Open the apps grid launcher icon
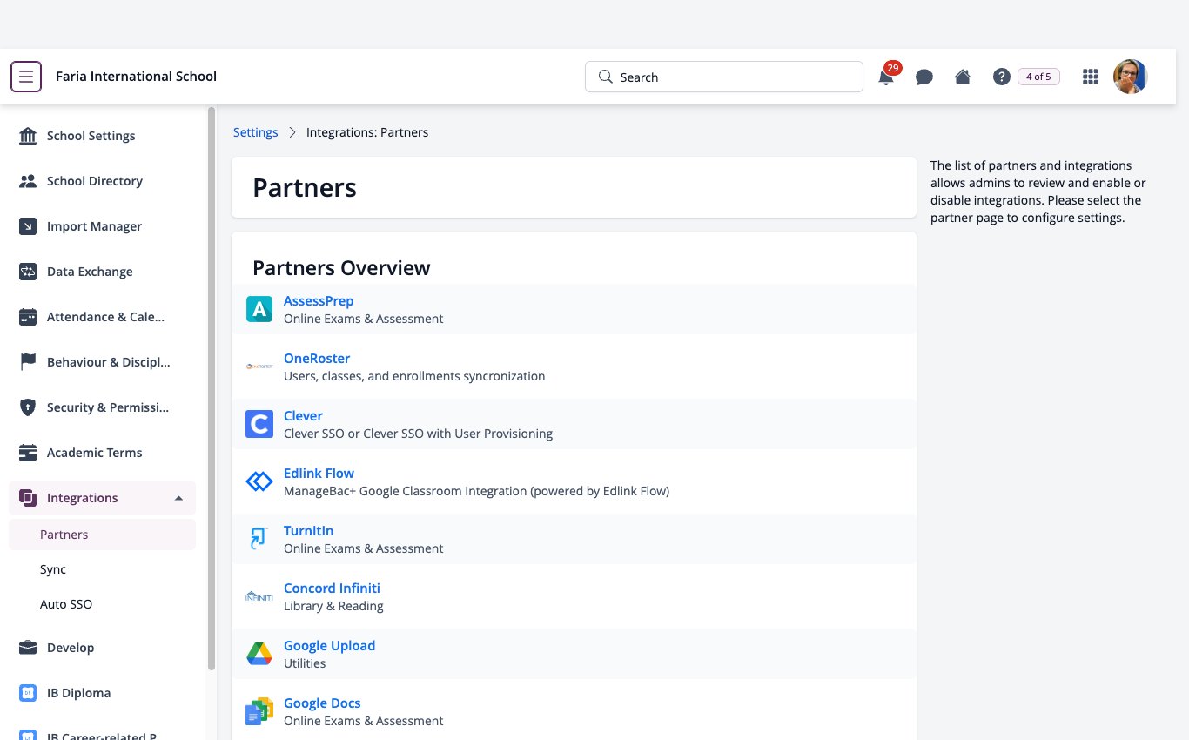 point(1090,77)
